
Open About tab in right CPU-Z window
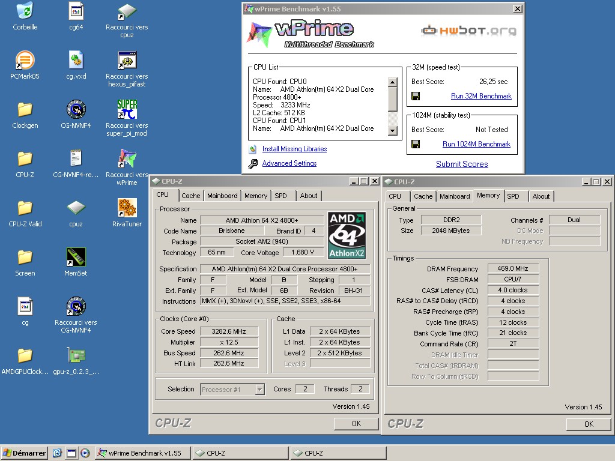coord(541,196)
